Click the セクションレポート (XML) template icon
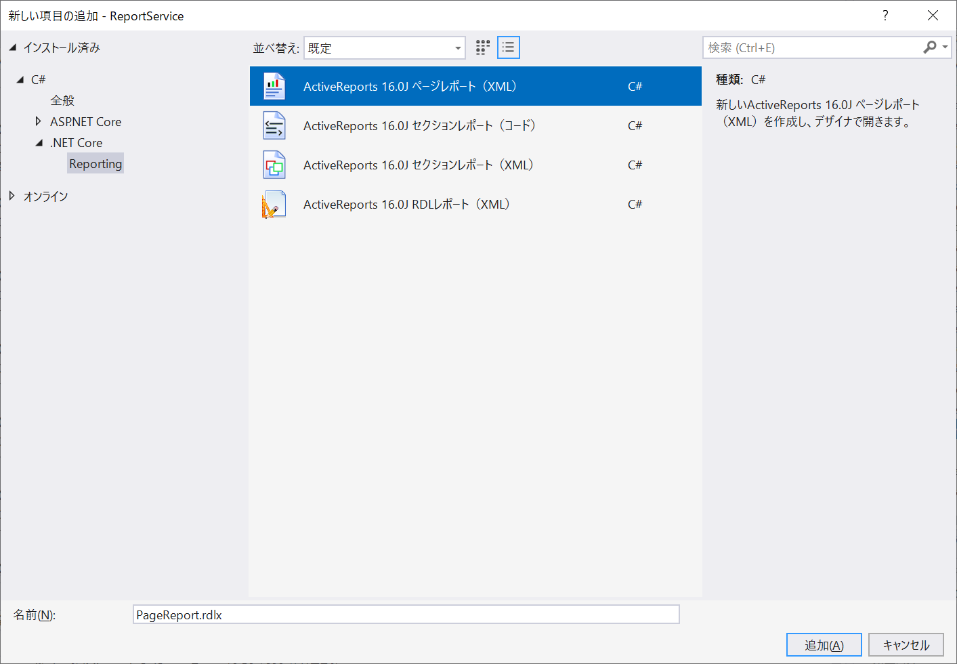 [x=274, y=165]
